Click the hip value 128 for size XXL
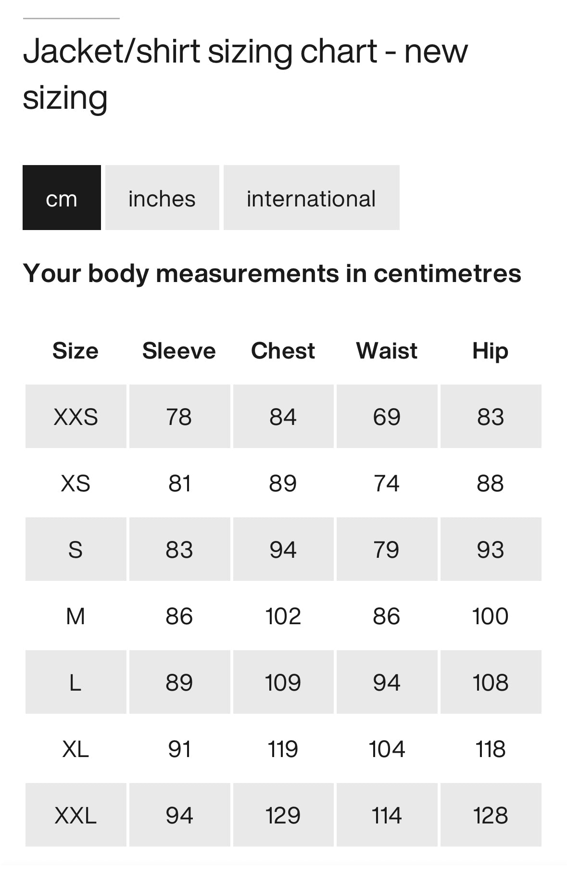 (x=490, y=815)
